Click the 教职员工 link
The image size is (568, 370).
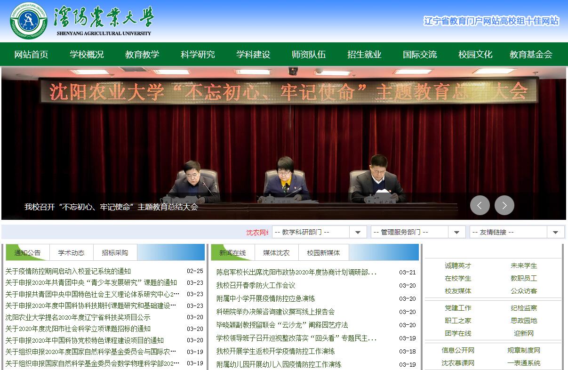[x=524, y=278]
